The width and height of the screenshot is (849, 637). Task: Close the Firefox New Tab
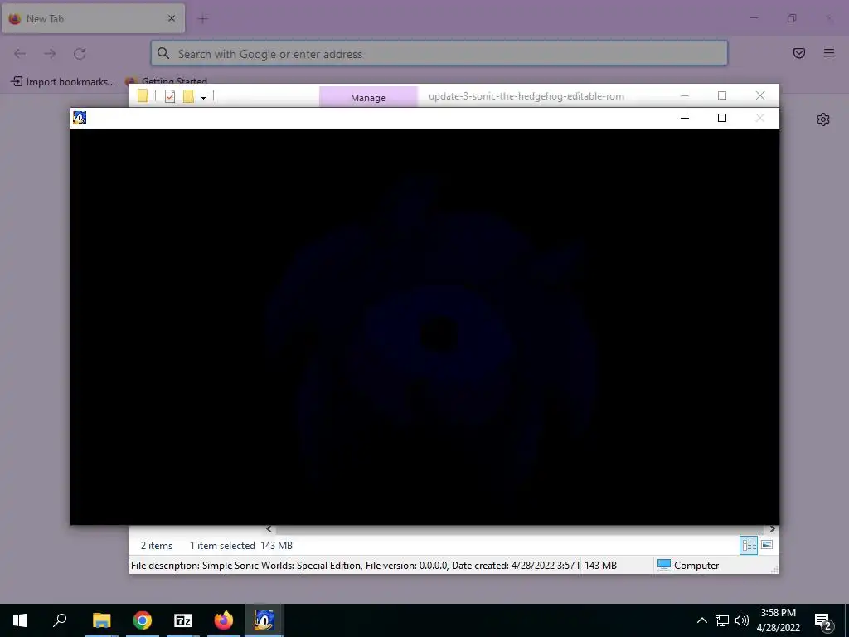click(172, 18)
